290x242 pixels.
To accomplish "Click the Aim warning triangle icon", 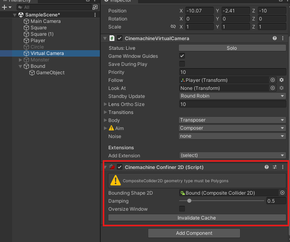I will pyautogui.click(x=111, y=128).
